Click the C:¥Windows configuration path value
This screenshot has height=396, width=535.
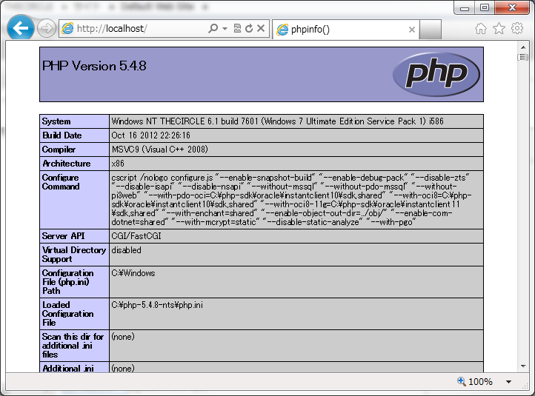[x=133, y=273]
